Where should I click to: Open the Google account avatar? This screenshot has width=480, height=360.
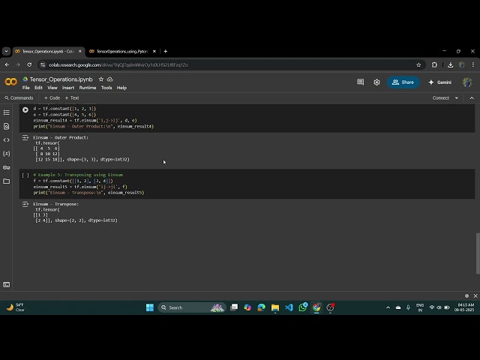tap(467, 82)
